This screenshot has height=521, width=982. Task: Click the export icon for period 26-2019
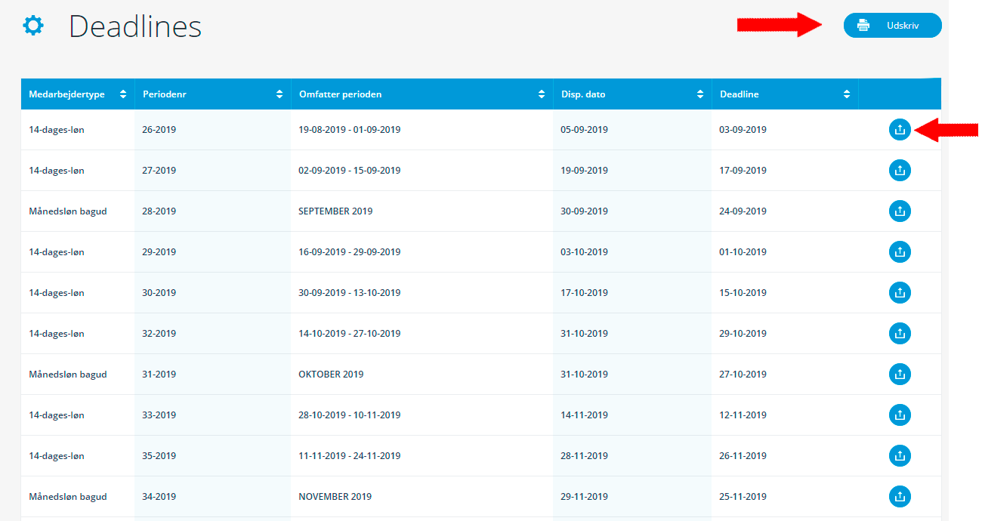(899, 130)
